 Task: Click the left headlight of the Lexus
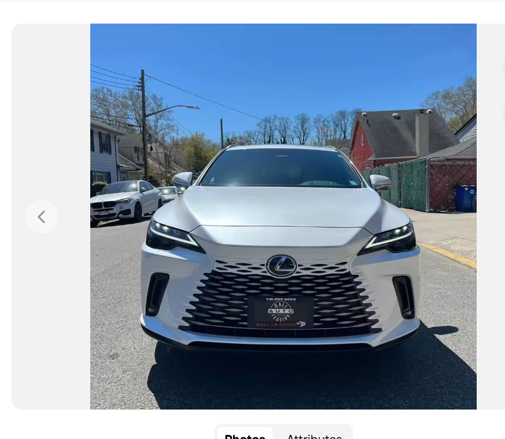[x=173, y=237]
